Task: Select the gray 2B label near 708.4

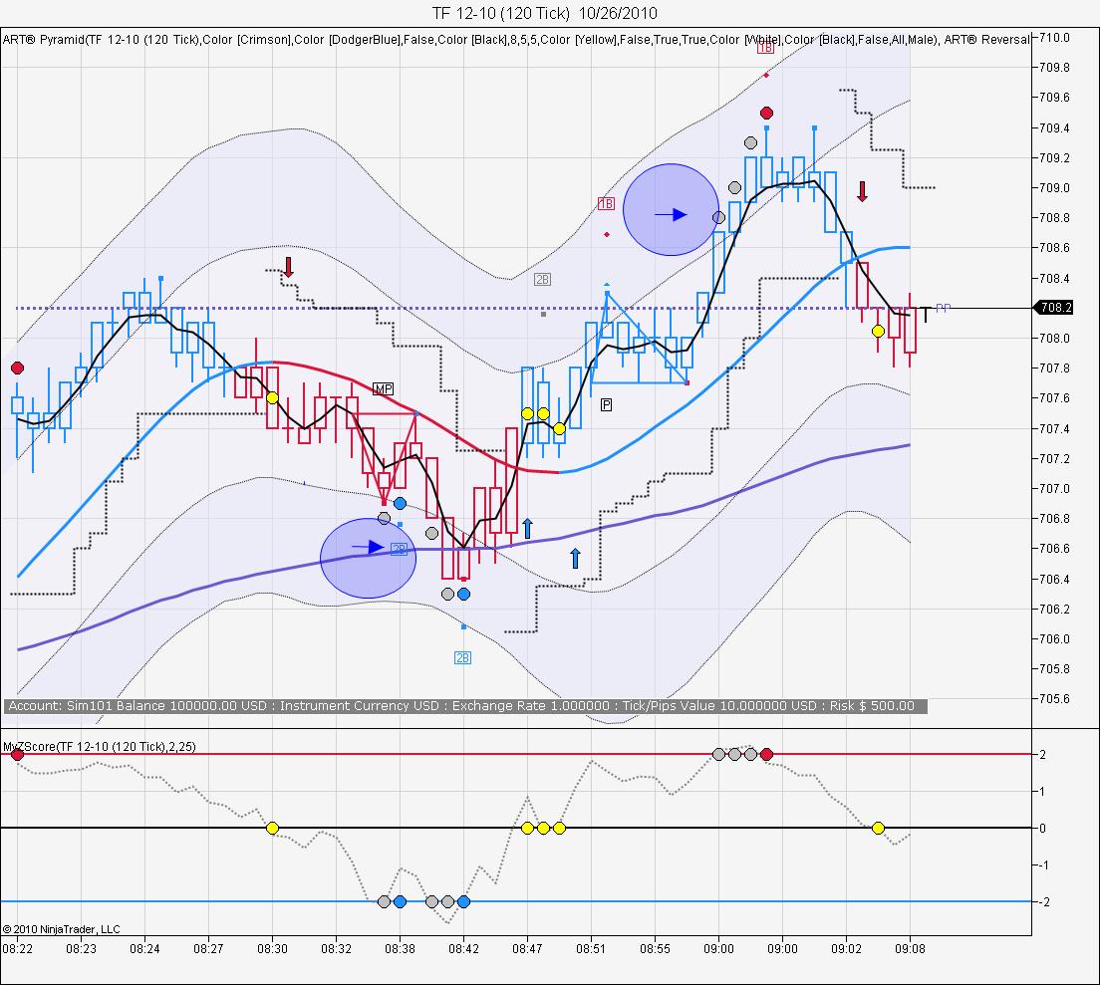Action: (542, 279)
